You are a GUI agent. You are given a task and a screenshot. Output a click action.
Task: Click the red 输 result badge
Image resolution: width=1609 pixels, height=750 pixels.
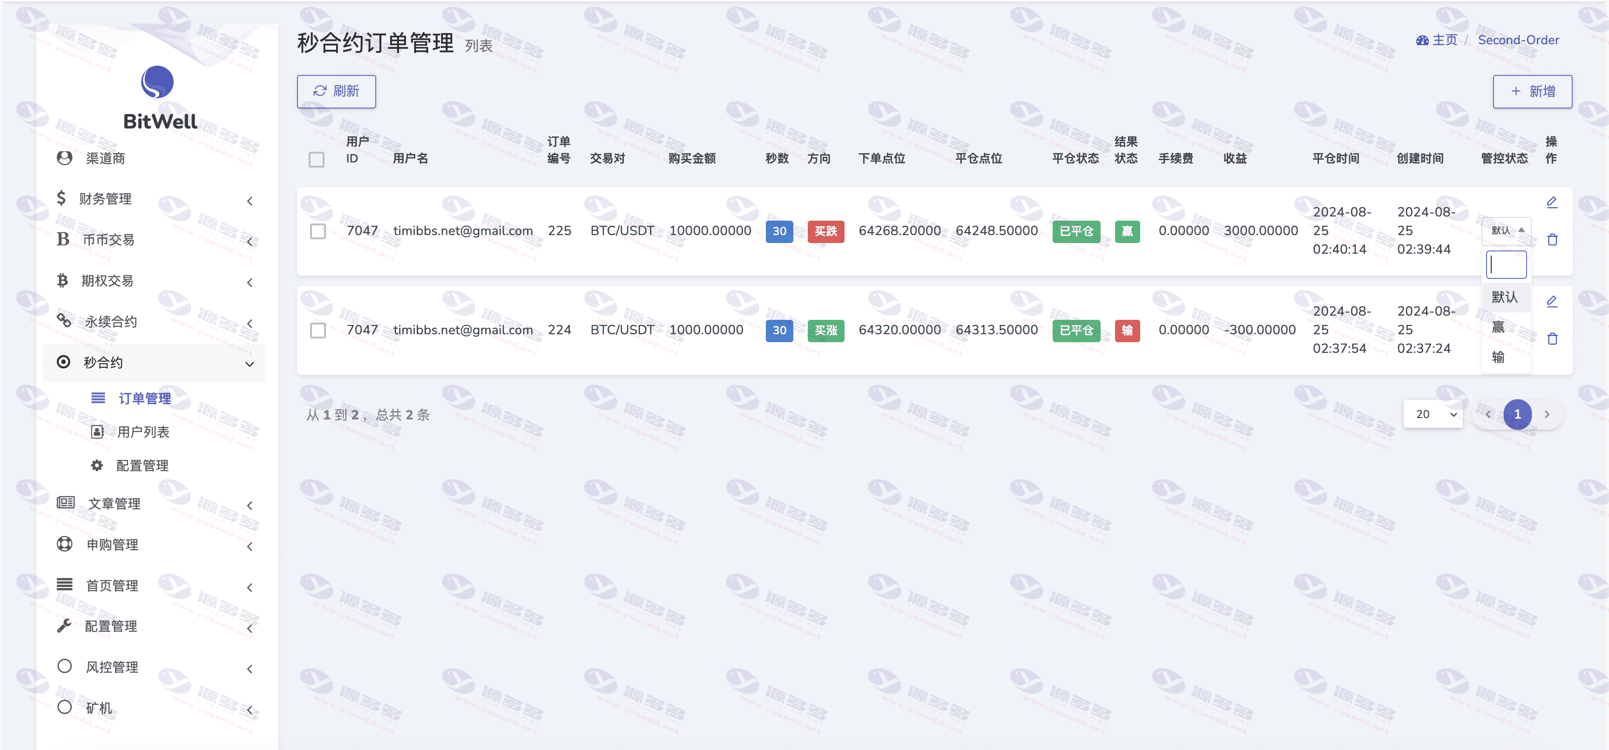tap(1128, 331)
